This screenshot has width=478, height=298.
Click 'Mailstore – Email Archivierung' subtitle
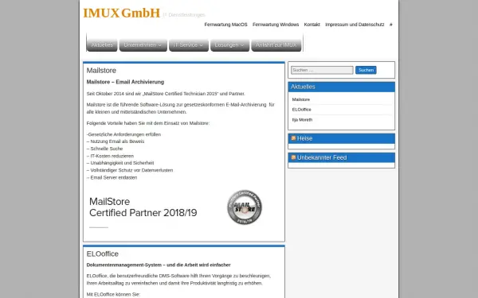(x=125, y=82)
